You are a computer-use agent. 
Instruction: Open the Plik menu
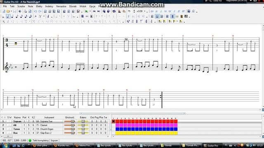[x=5, y=7]
